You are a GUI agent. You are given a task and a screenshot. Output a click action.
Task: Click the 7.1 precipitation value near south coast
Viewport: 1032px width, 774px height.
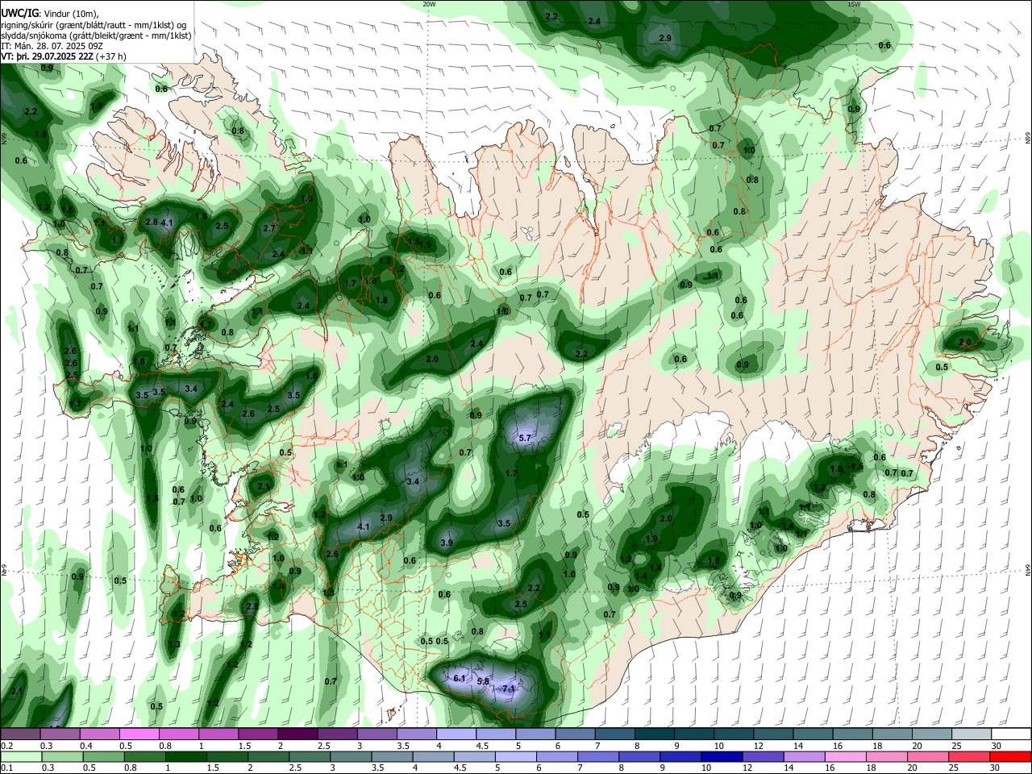coord(509,689)
